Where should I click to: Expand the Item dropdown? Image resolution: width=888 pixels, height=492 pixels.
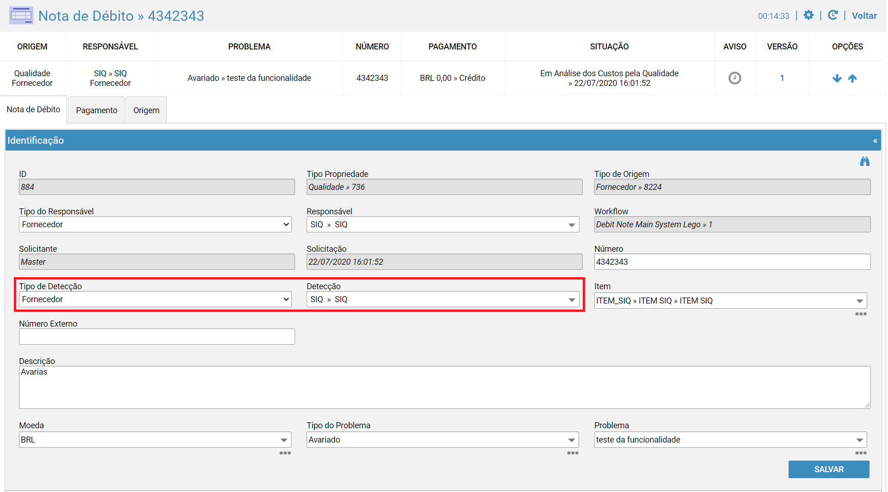(x=730, y=301)
